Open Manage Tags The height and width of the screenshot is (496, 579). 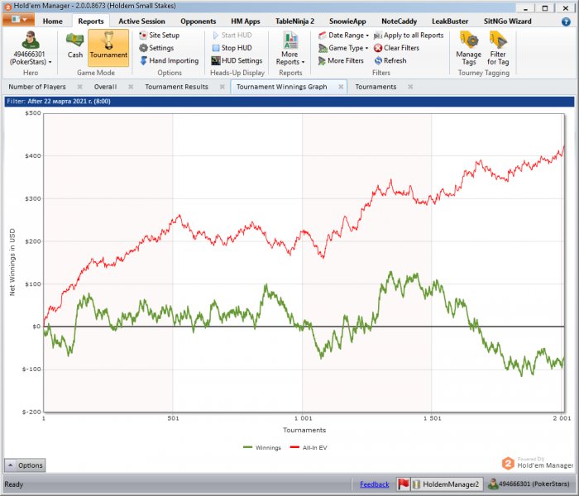[469, 48]
